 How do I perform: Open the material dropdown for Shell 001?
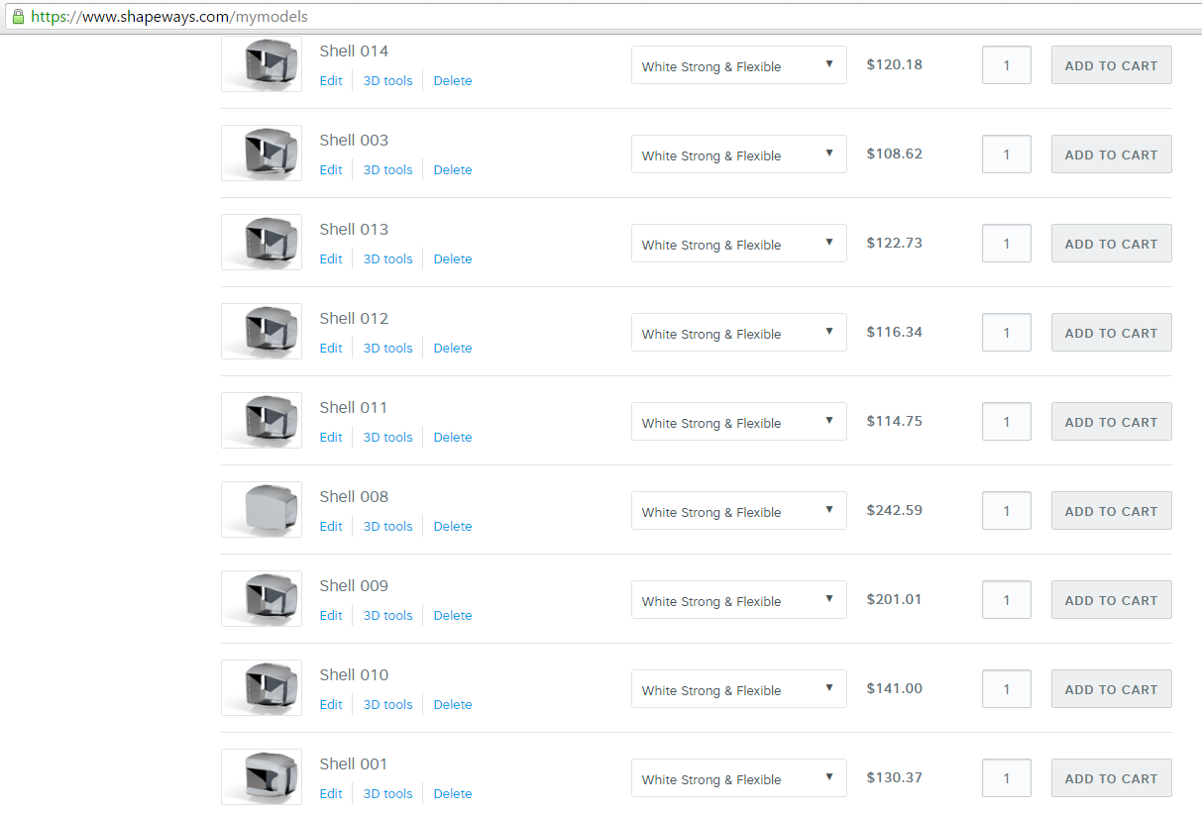tap(738, 777)
